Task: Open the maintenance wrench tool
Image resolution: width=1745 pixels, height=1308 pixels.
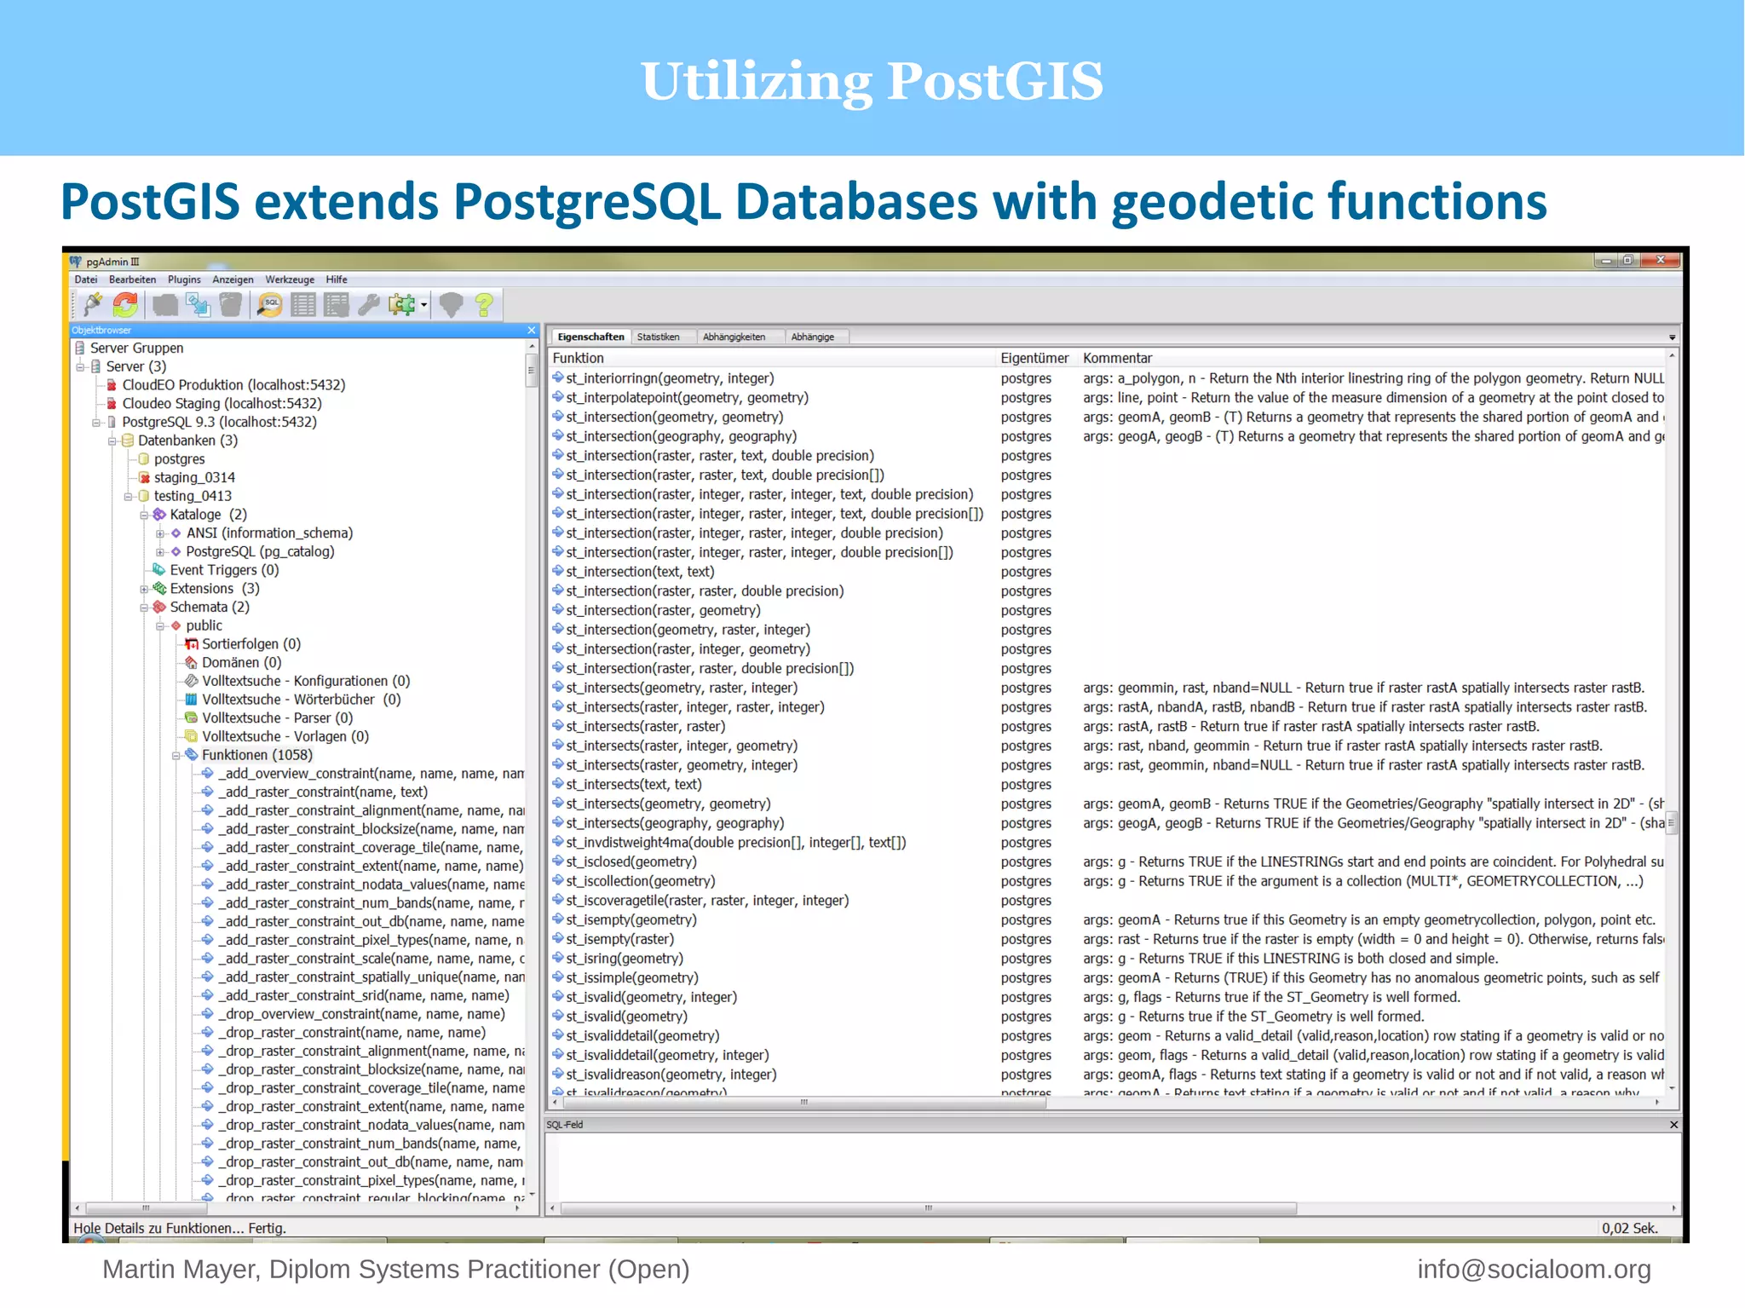Action: click(x=369, y=304)
